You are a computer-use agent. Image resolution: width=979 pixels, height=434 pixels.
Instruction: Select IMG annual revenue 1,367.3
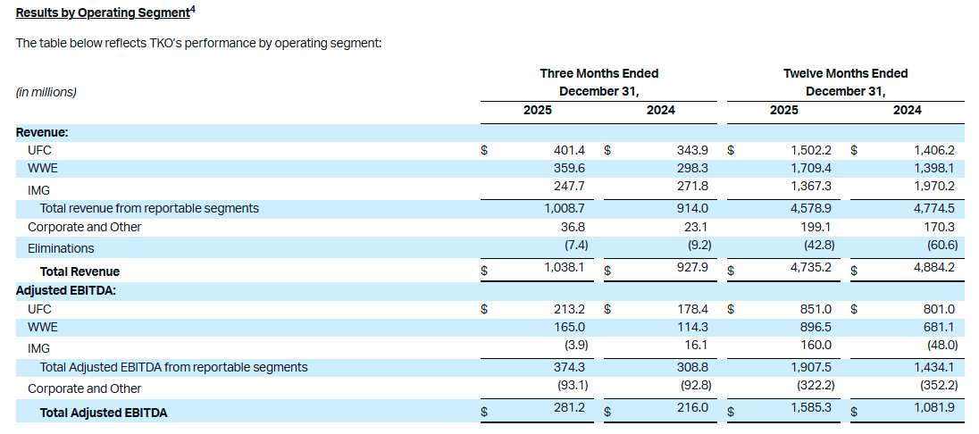812,187
